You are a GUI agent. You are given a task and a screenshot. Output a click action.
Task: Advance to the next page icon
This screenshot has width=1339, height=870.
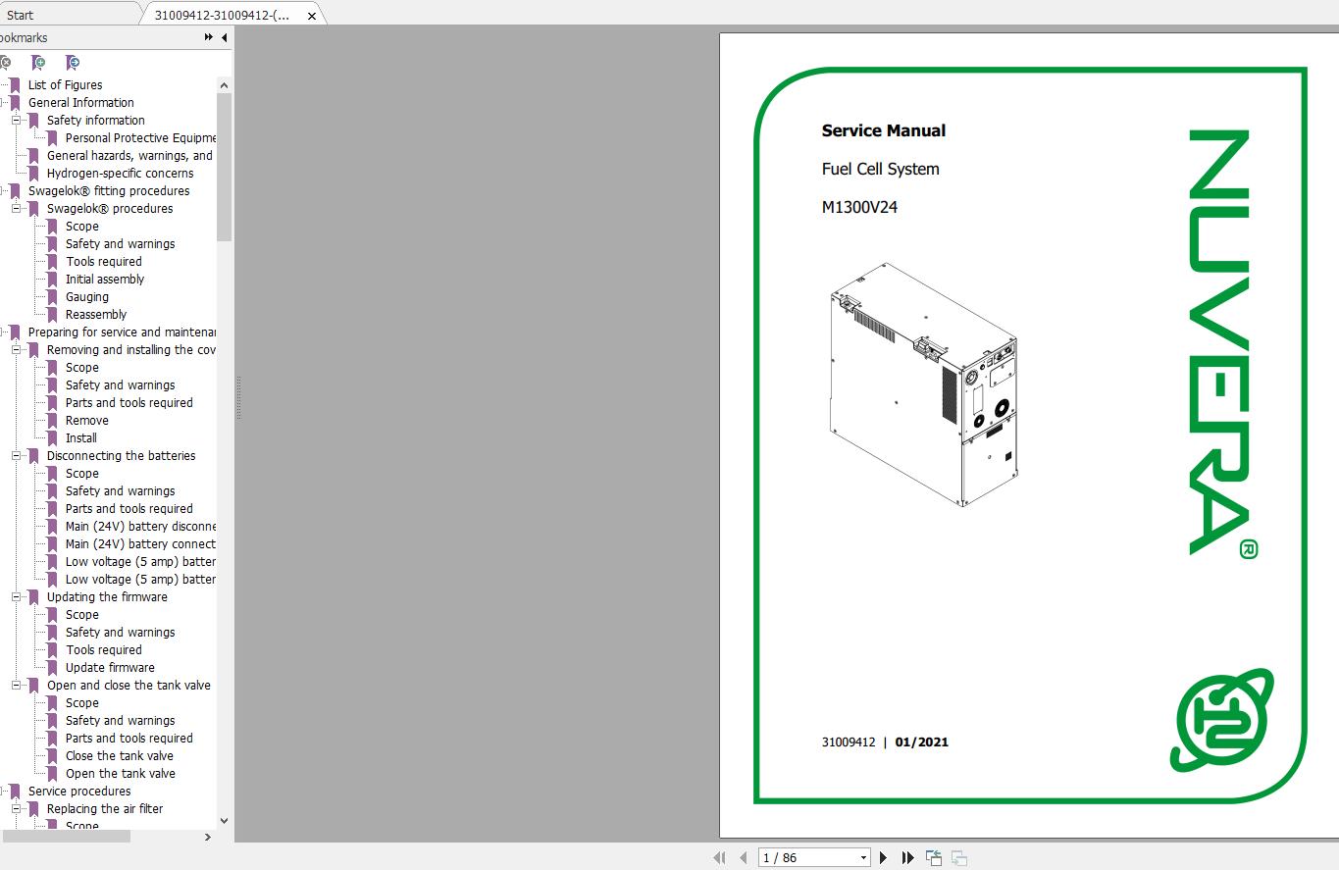pos(882,856)
